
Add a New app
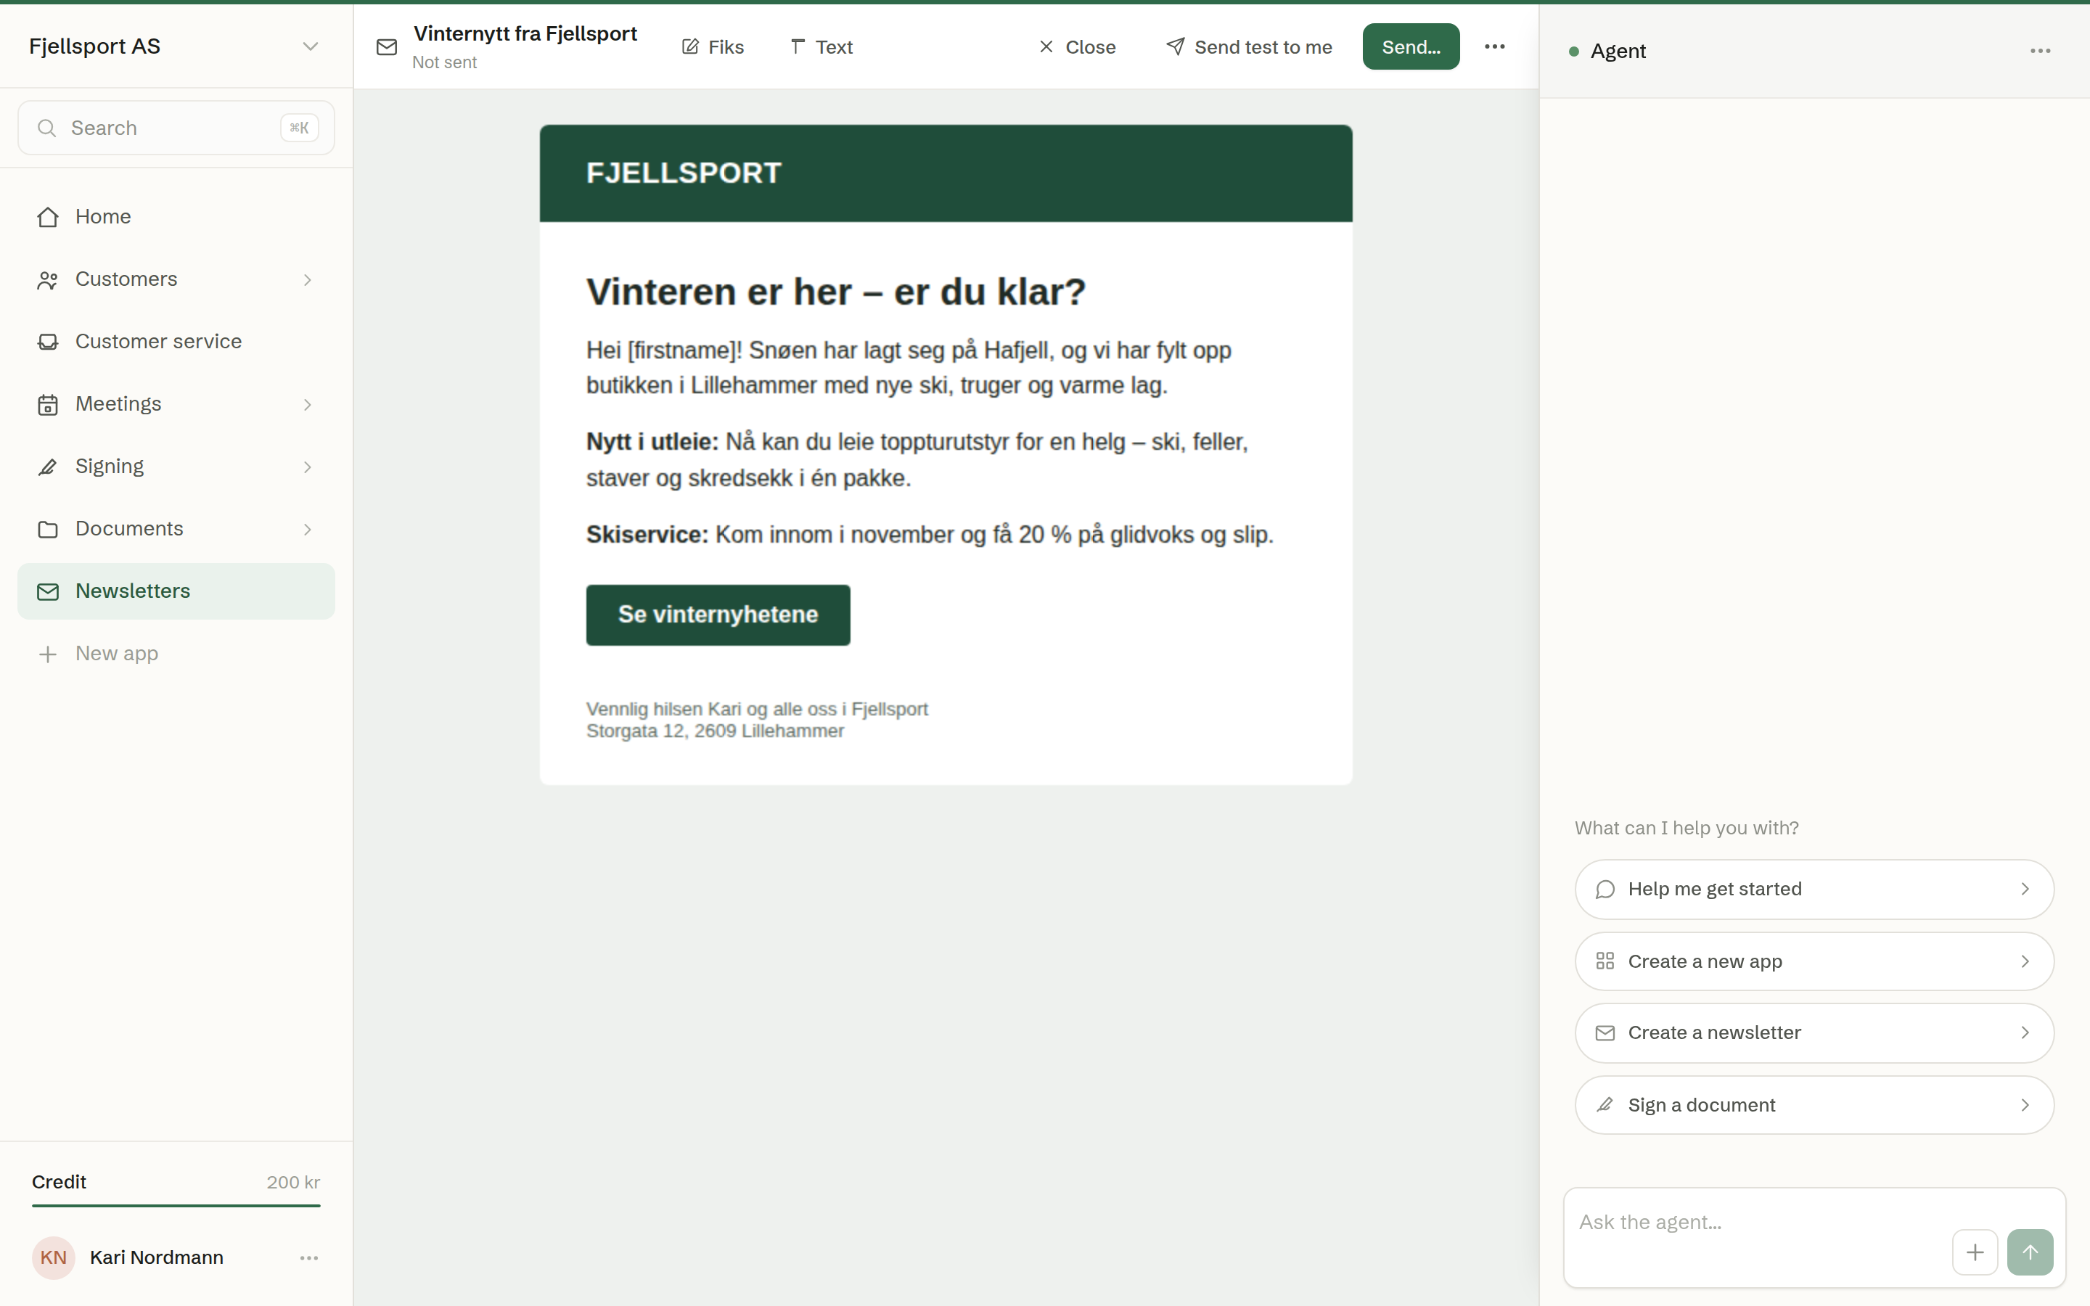[176, 653]
